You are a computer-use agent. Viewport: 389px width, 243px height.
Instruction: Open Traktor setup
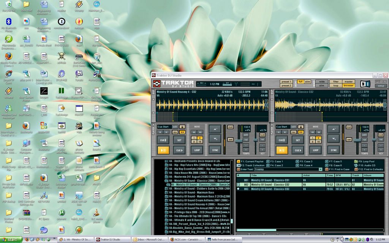point(381,86)
